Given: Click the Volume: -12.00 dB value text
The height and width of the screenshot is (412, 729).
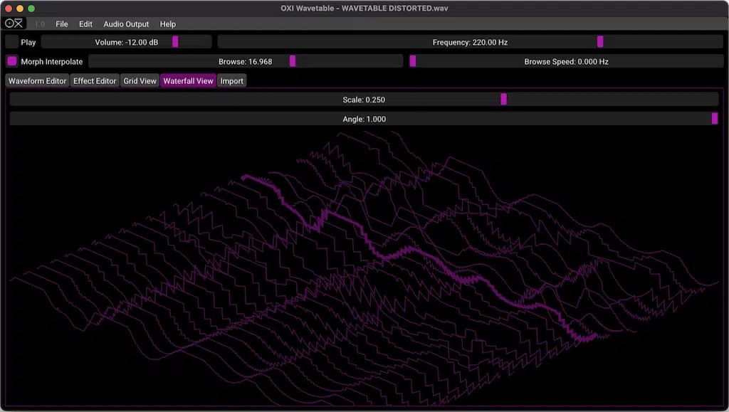Looking at the screenshot, I should [x=127, y=42].
